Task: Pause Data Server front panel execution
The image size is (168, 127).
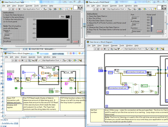Action: [x=104, y=9]
